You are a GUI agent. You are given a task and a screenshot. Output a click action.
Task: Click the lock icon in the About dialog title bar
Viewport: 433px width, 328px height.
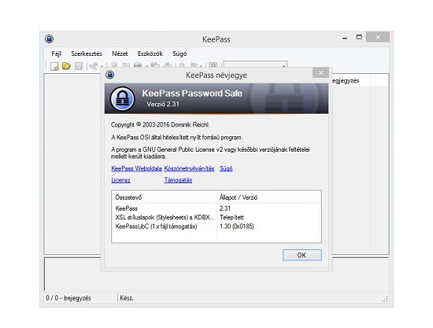pyautogui.click(x=110, y=75)
